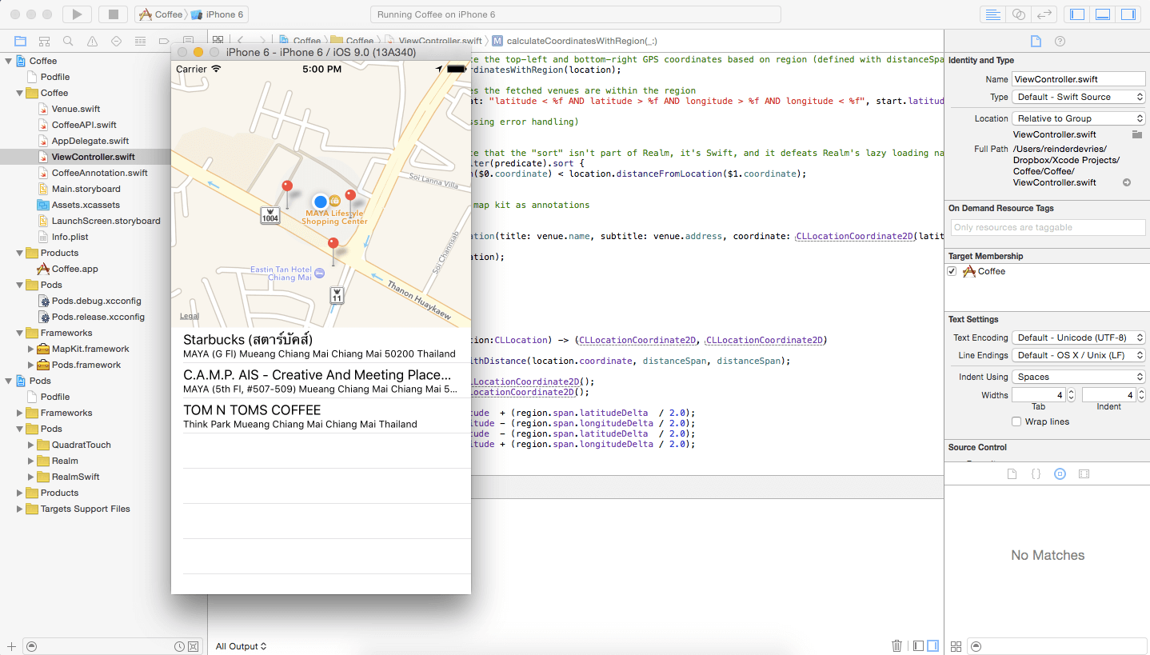
Task: Switch library to icon grid view
Action: point(956,646)
